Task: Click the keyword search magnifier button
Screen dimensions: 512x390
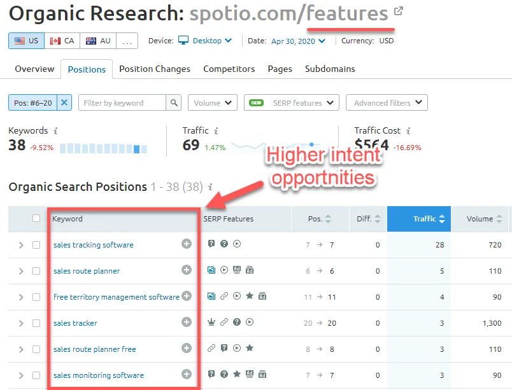Action: point(174,102)
